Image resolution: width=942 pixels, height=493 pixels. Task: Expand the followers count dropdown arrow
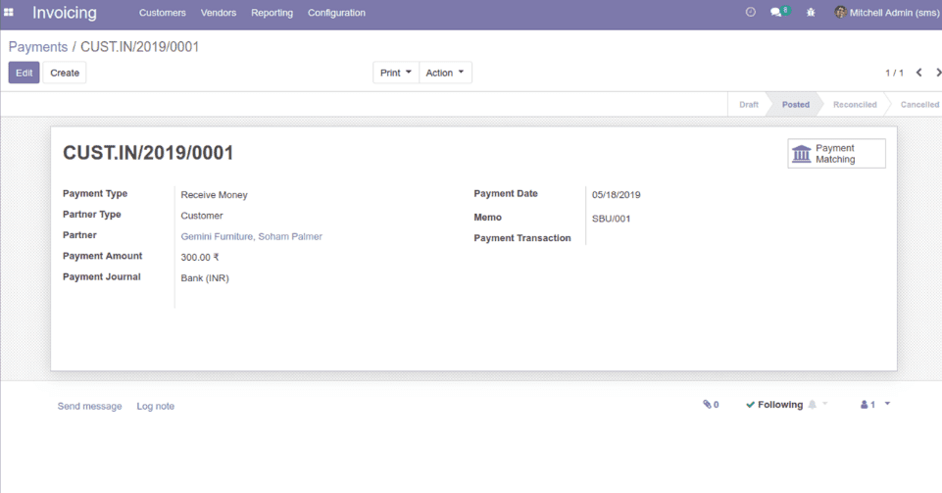coord(887,404)
